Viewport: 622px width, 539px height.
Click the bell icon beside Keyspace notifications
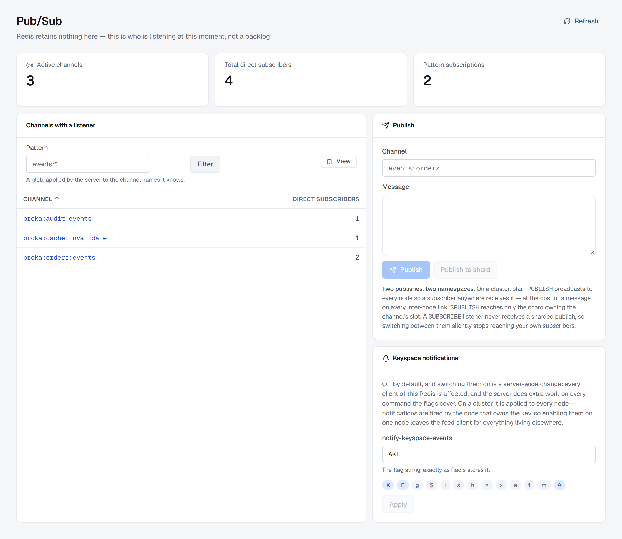[386, 358]
